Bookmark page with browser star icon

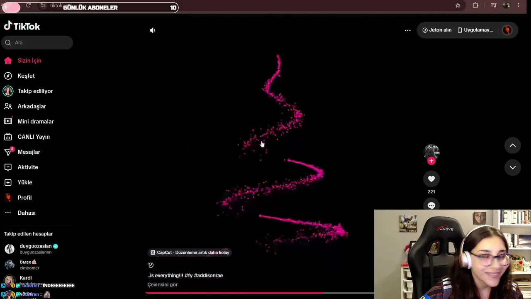458,5
